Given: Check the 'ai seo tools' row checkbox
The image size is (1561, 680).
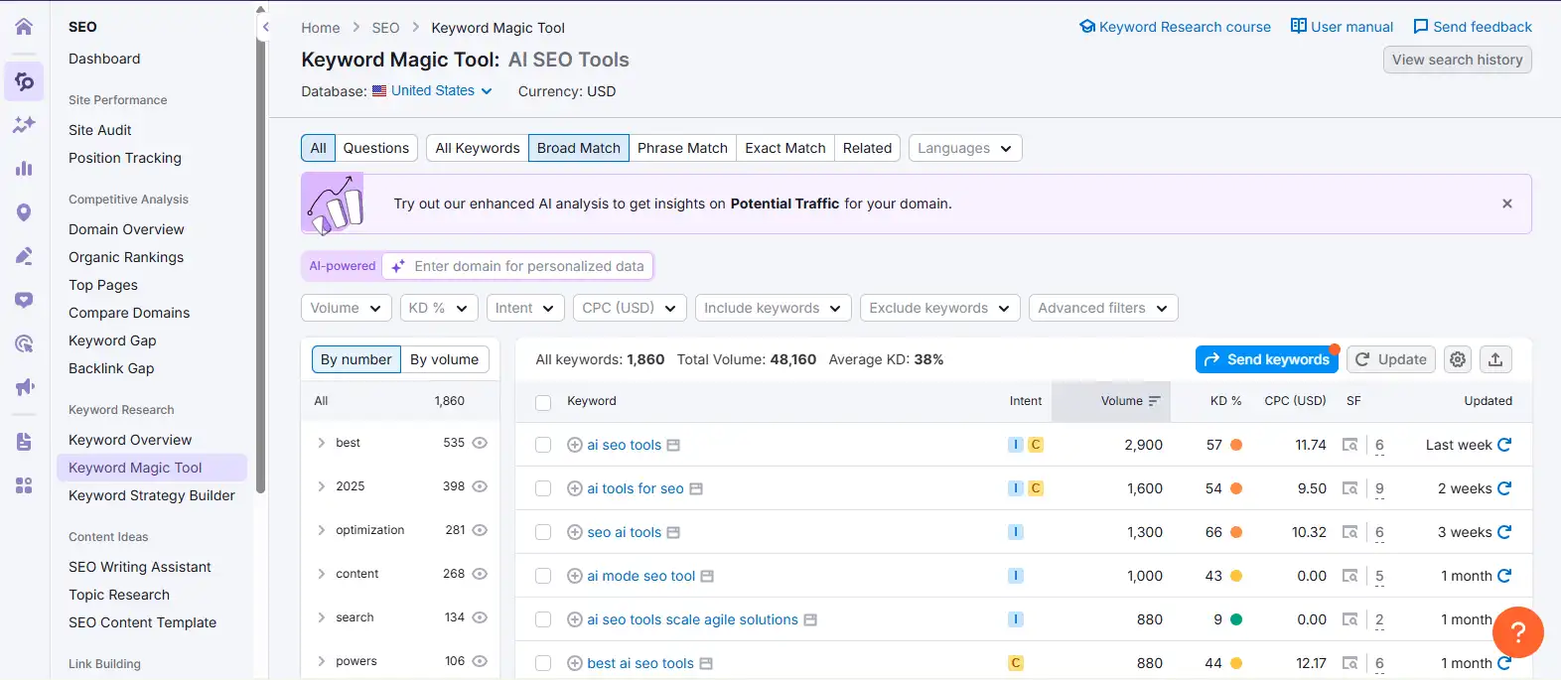Looking at the screenshot, I should pos(543,445).
